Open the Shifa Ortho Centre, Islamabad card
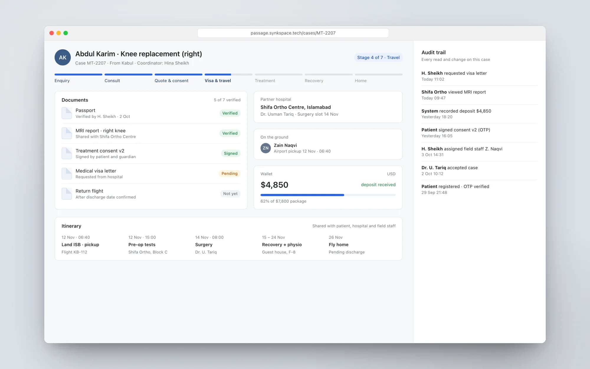 (328, 107)
